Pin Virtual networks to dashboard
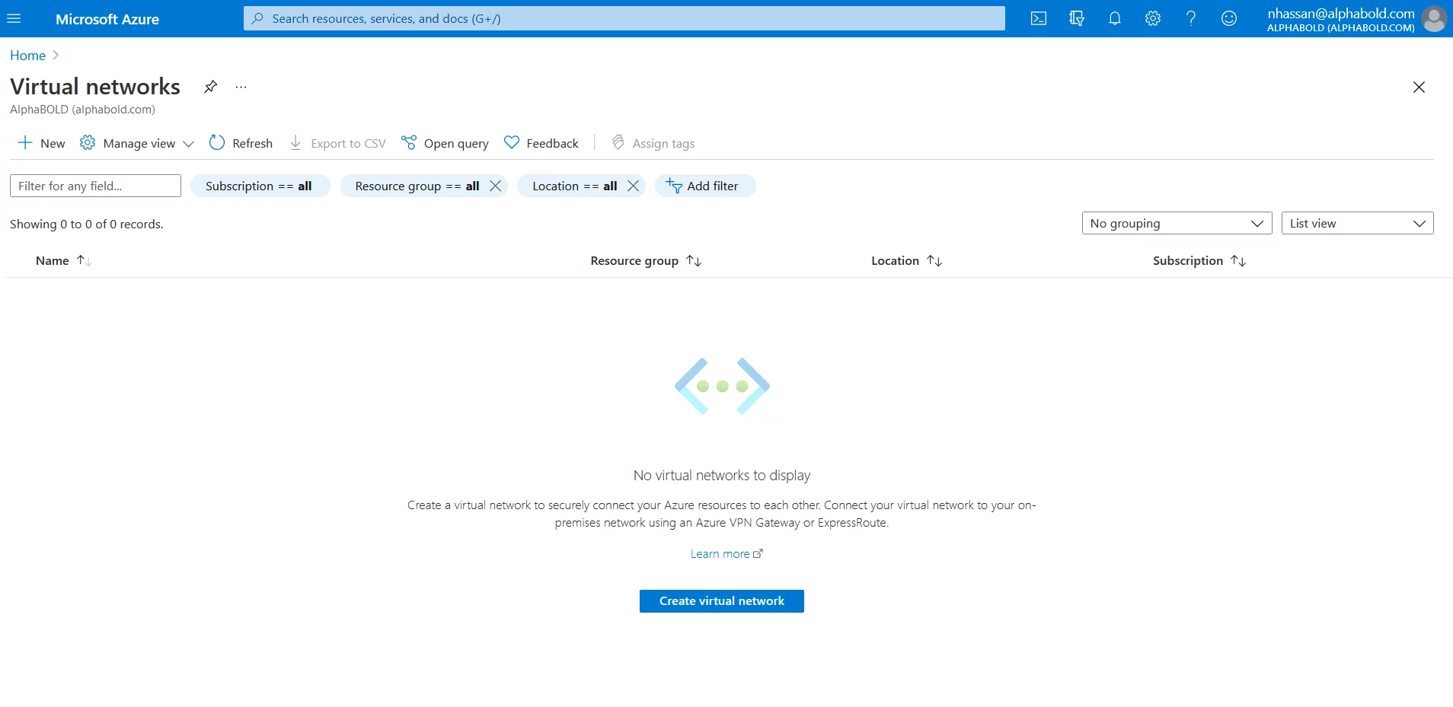 click(x=211, y=87)
